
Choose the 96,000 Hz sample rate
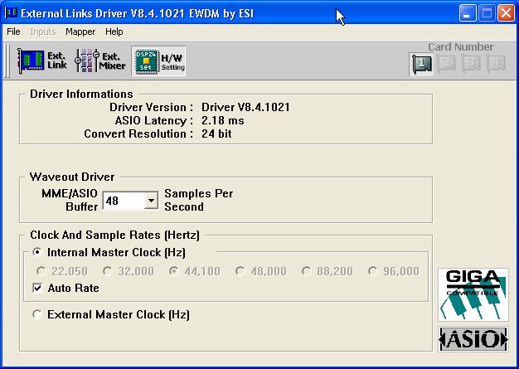pos(393,271)
